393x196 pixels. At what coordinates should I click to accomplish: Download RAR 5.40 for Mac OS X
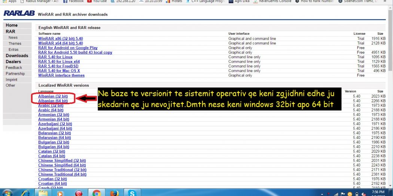coord(59,71)
